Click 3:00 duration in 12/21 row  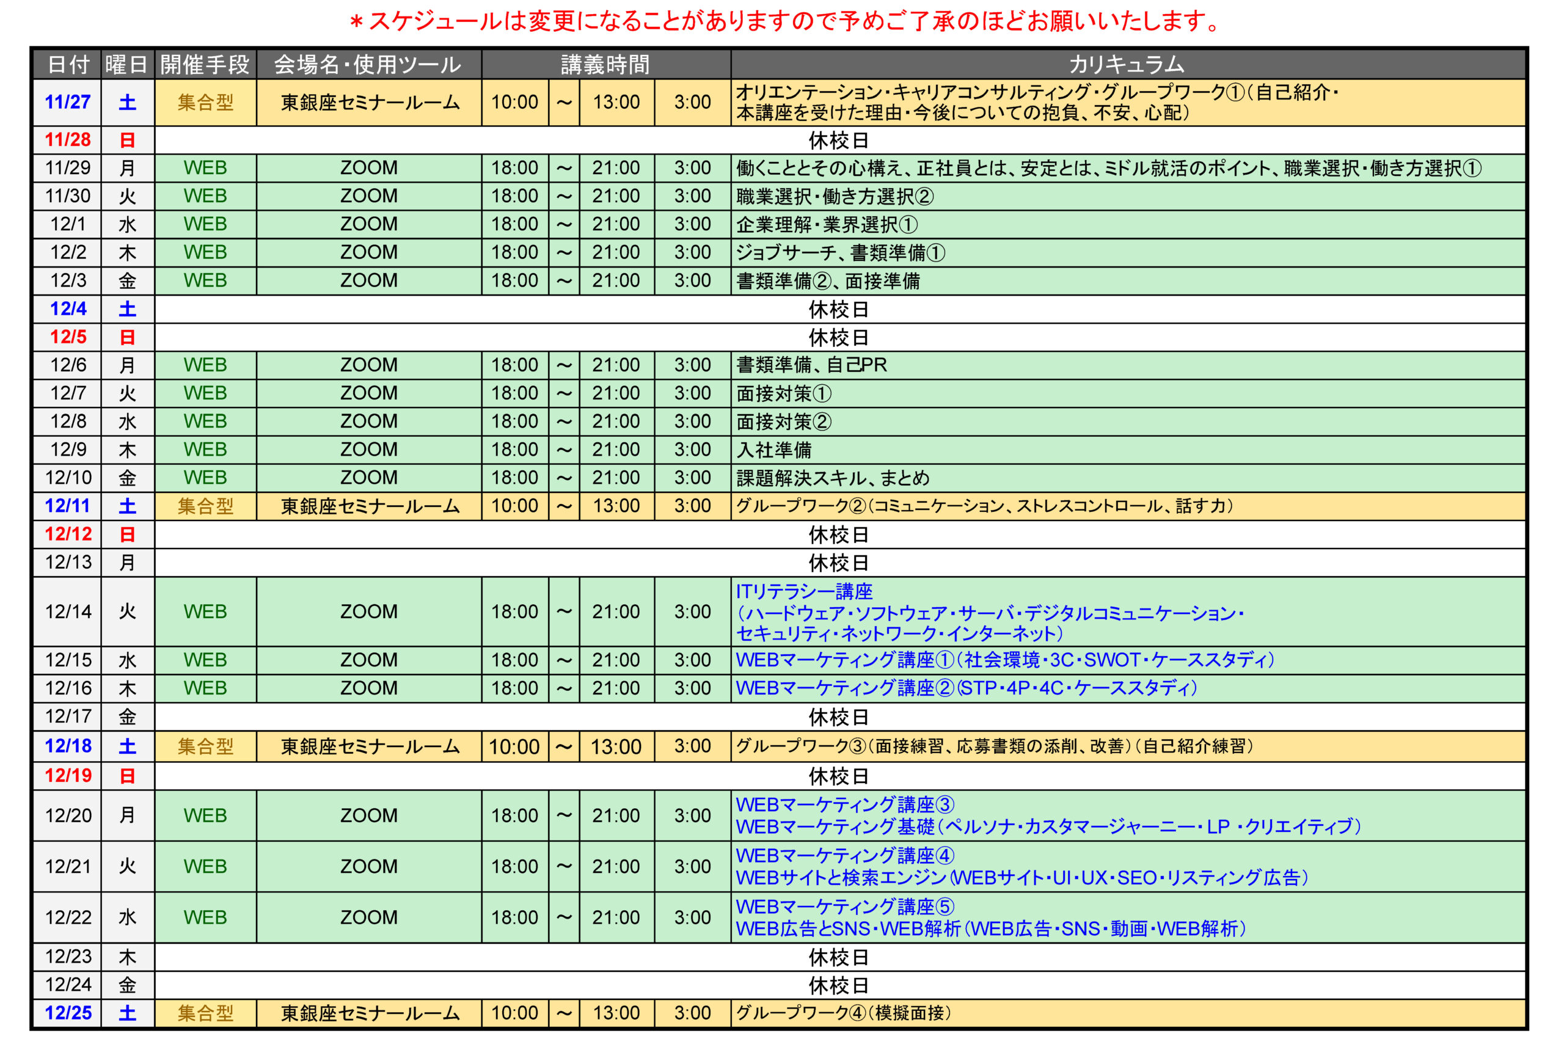(x=692, y=867)
